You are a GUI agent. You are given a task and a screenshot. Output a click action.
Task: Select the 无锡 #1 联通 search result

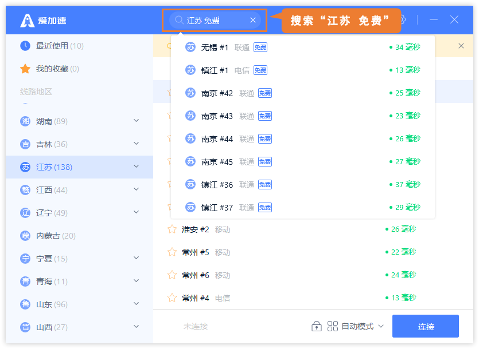[302, 47]
